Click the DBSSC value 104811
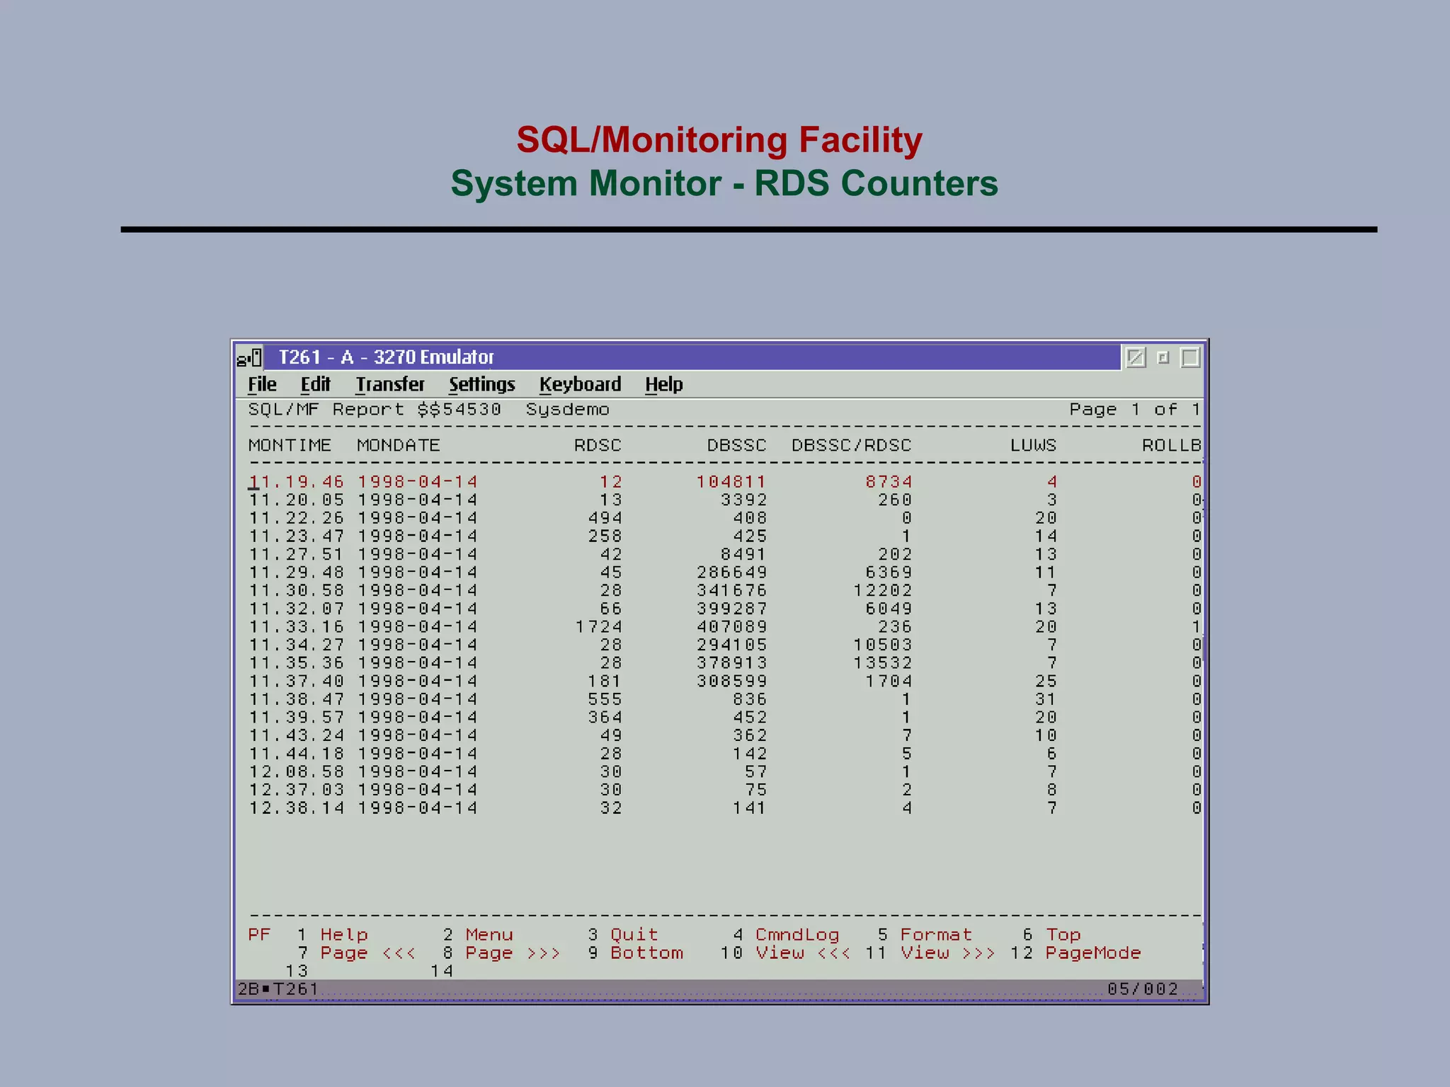The width and height of the screenshot is (1450, 1087). [x=731, y=482]
